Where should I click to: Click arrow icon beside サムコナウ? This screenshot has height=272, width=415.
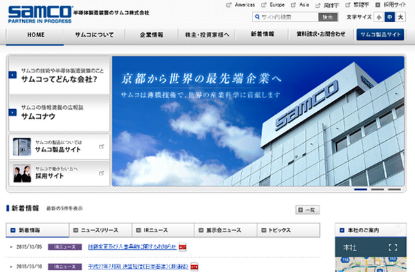tap(12, 113)
